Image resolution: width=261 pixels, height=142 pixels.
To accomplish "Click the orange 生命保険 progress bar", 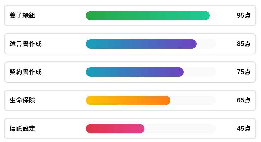I will point(128,100).
